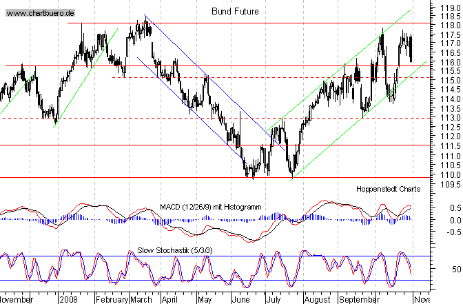463x304 pixels.
Task: Select April on the date axis
Action: tap(170, 300)
